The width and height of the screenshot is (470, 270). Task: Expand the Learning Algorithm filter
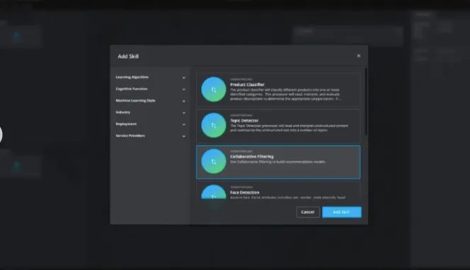pyautogui.click(x=184, y=78)
